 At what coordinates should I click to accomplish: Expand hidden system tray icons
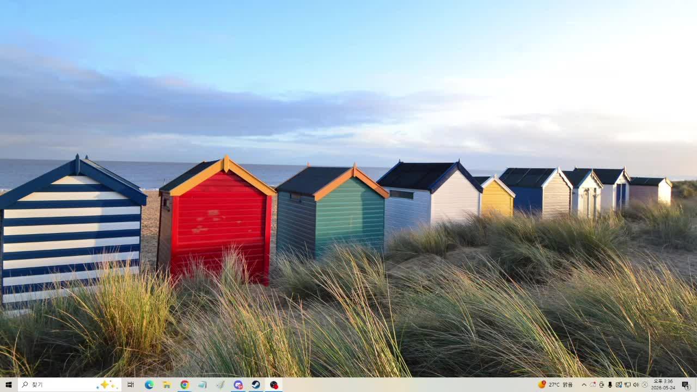point(584,385)
